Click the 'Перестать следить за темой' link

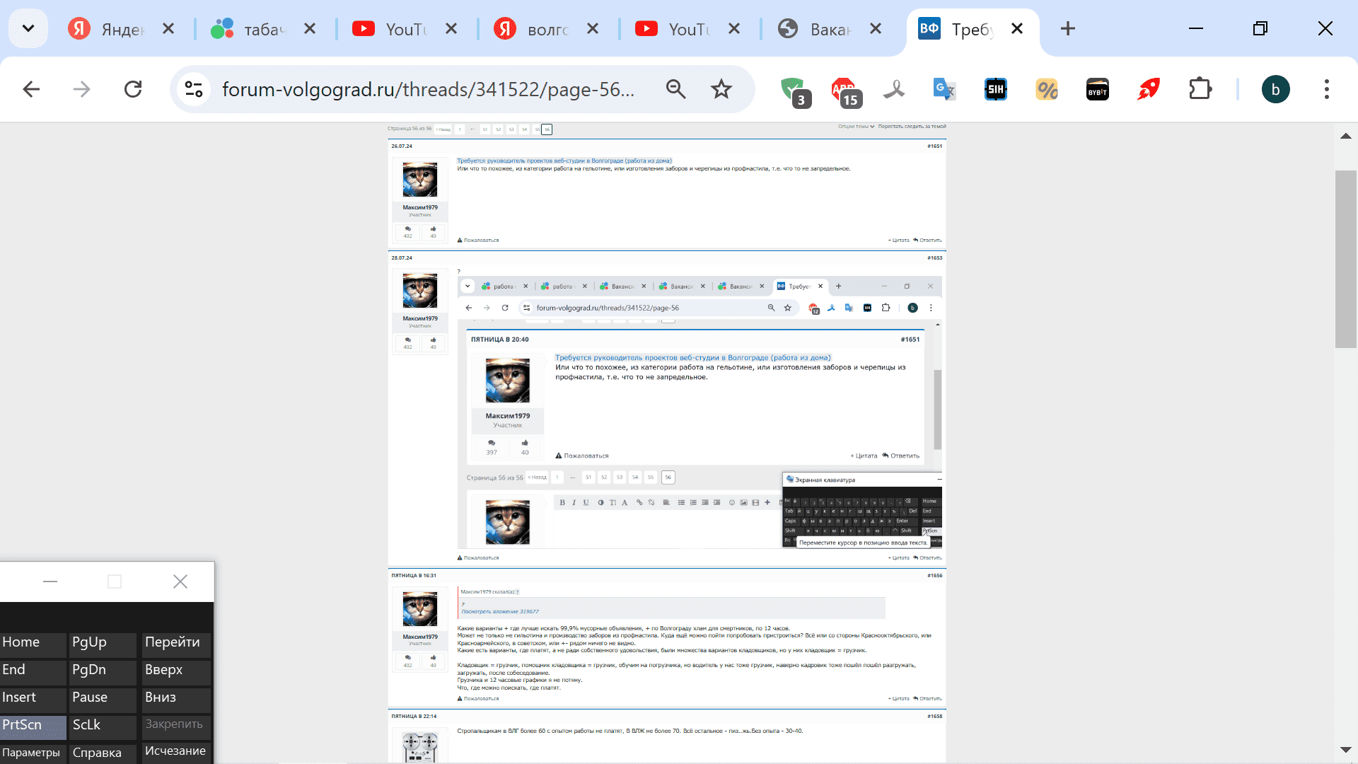912,127
